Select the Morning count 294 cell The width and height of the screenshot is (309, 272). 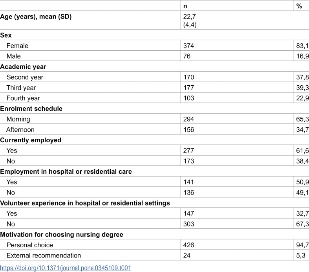(x=237, y=119)
